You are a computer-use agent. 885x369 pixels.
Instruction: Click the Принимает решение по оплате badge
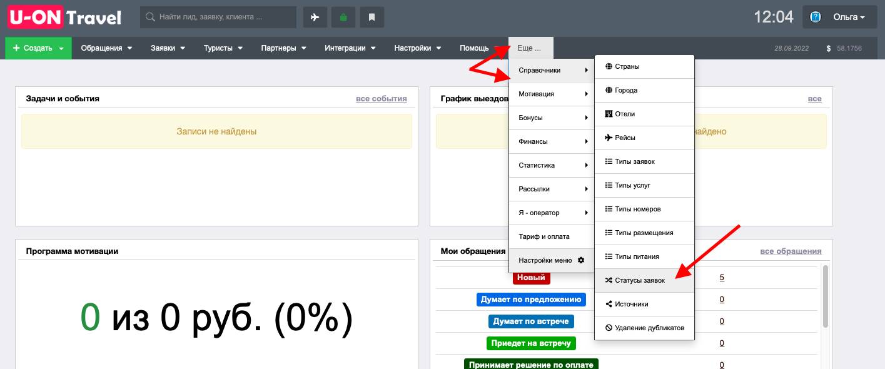(x=531, y=365)
